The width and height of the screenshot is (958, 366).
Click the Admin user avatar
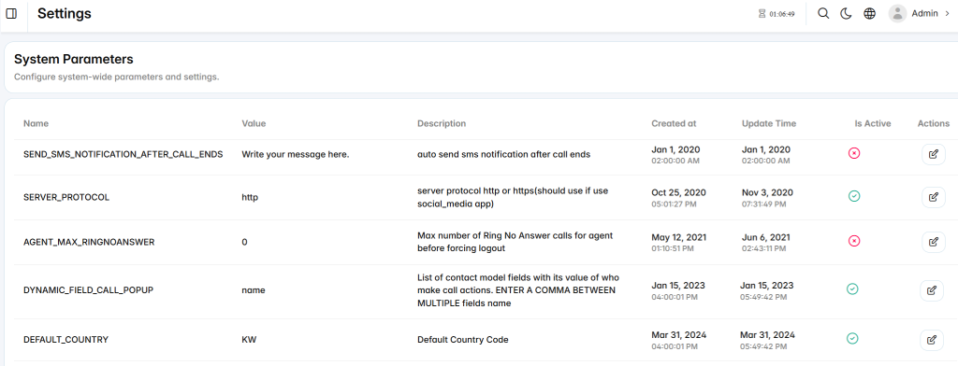tap(897, 13)
